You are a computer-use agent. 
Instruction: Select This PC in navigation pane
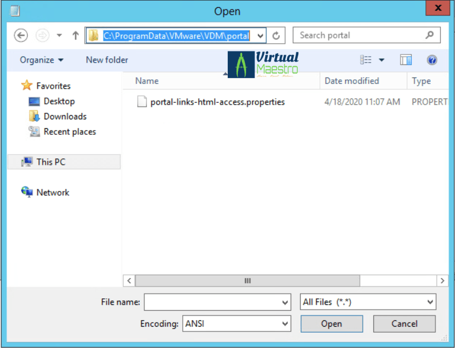(x=50, y=162)
